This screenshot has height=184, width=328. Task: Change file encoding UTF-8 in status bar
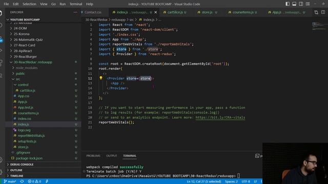(245, 181)
